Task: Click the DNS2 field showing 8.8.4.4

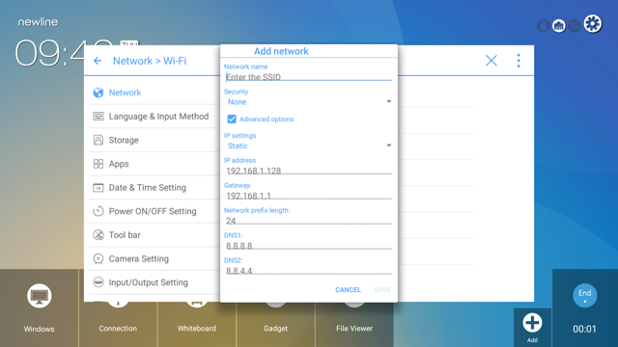Action: coord(308,270)
